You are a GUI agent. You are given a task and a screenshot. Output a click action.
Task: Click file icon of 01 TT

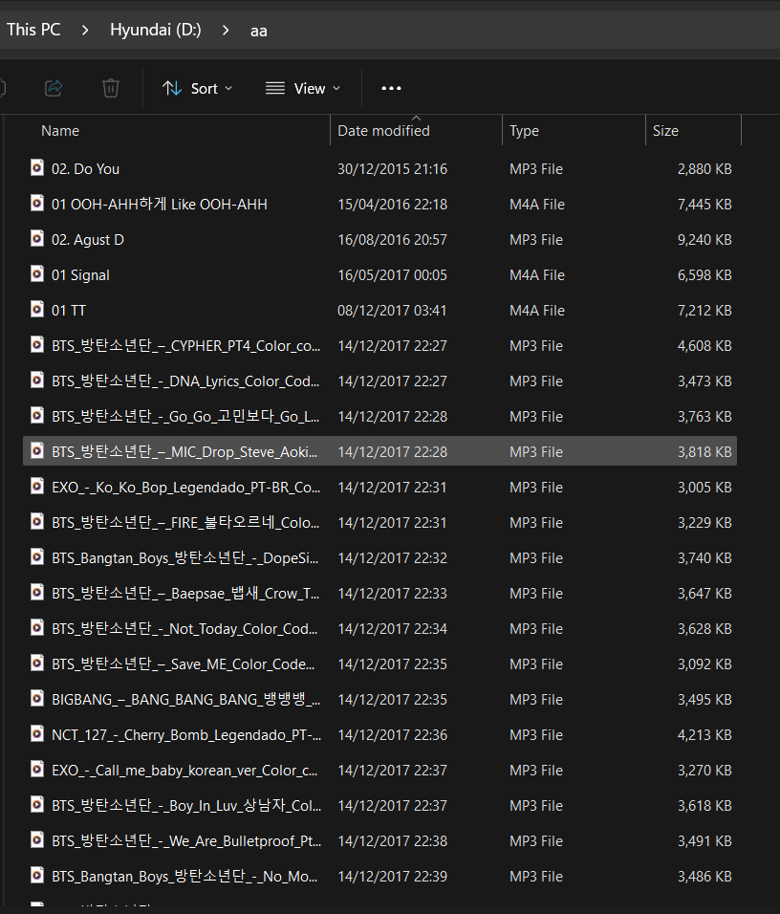pos(37,310)
